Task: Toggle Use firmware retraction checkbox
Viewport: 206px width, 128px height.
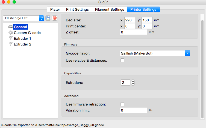Action: pyautogui.click(x=122, y=104)
